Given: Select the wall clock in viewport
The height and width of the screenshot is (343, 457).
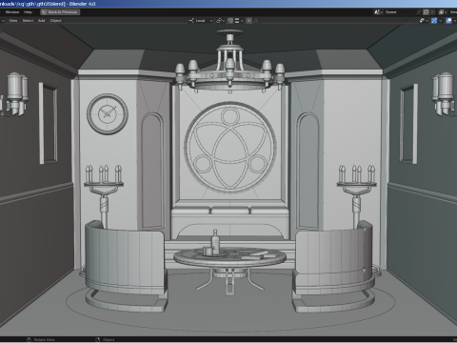Looking at the screenshot, I should (108, 114).
